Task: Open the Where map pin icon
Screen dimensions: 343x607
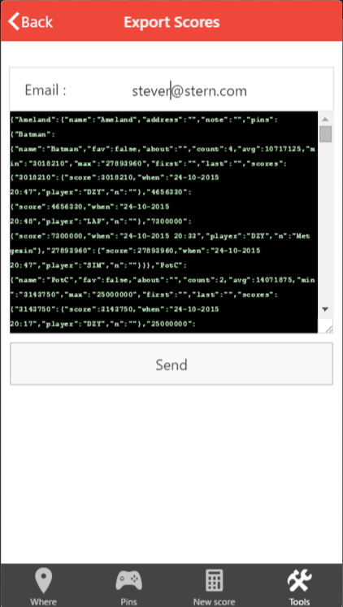Action: click(x=43, y=581)
